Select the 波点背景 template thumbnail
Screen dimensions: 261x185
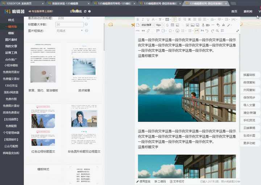point(84,67)
